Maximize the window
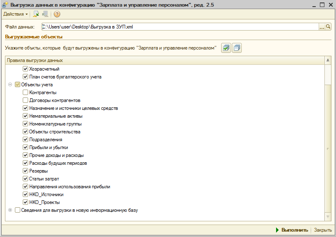336x237 pixels. click(x=322, y=5)
